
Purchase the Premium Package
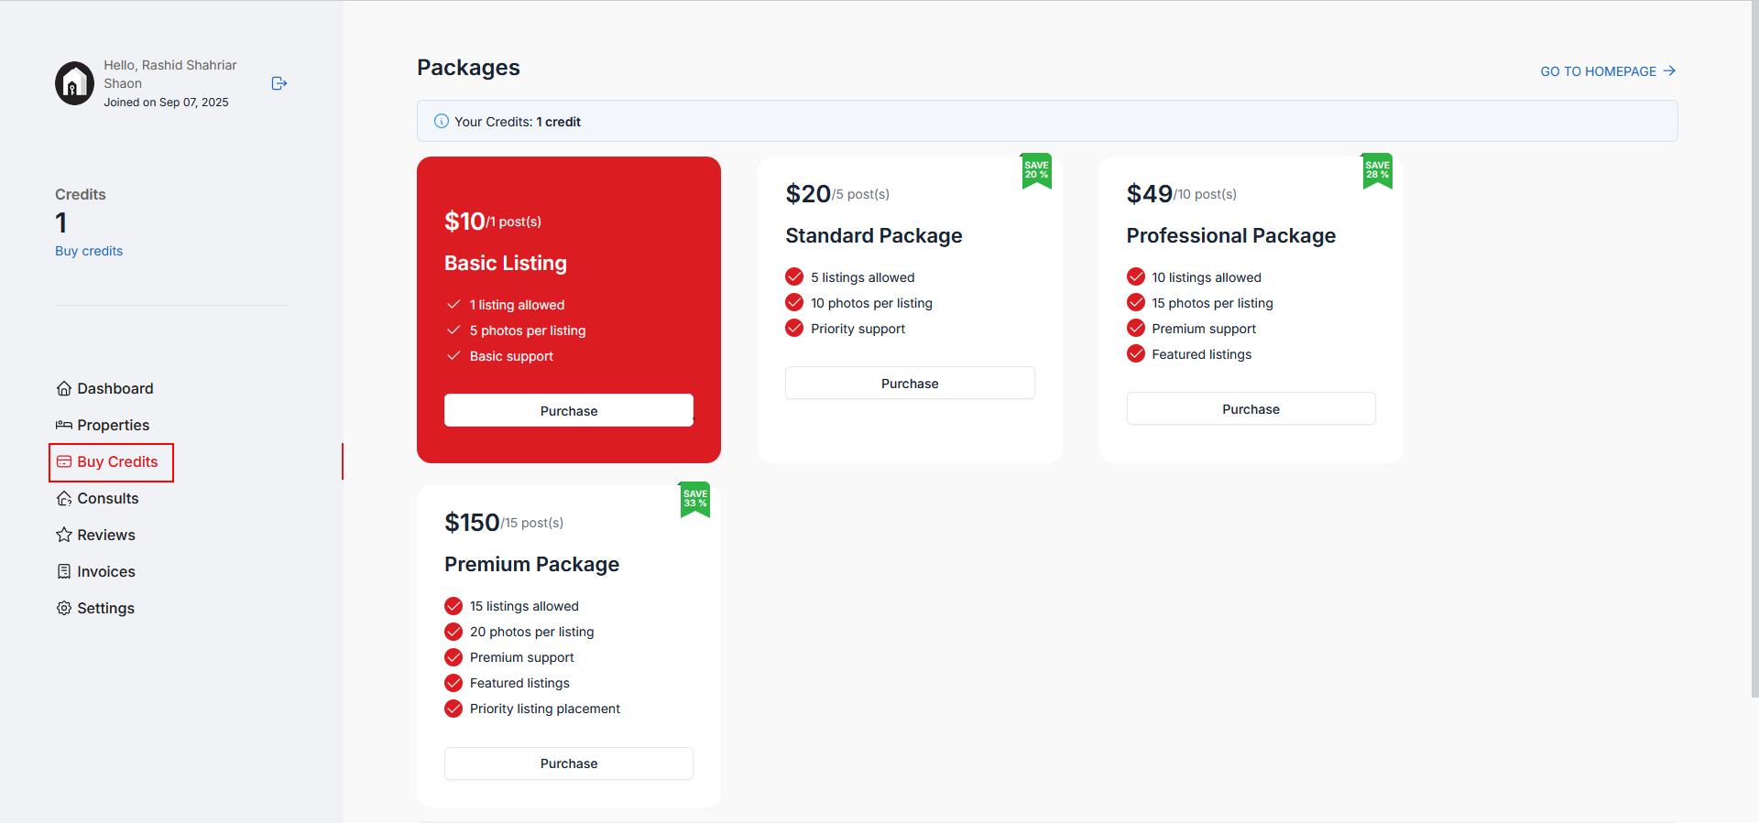(x=569, y=763)
